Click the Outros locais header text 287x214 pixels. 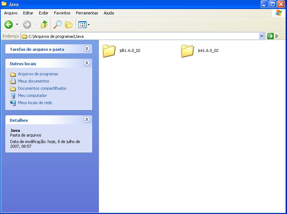tap(23, 64)
